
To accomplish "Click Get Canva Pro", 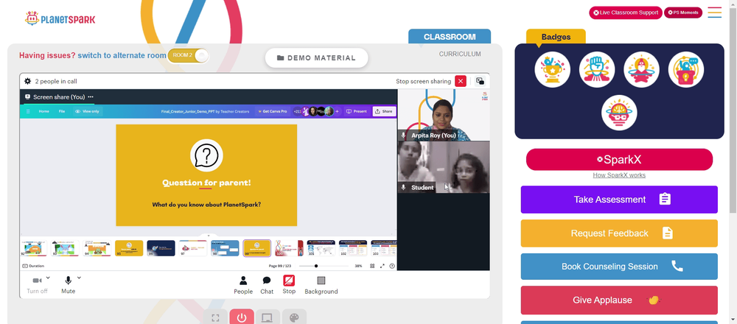I will [272, 111].
